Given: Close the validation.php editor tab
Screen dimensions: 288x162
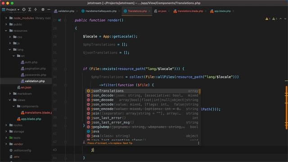Looking at the screenshot, I should [77, 11].
